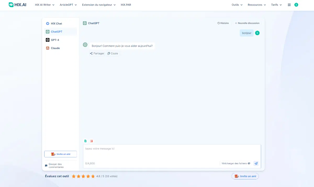Select HIX Chat in the sidebar
Screen dimensions: 314x187
pos(61,24)
